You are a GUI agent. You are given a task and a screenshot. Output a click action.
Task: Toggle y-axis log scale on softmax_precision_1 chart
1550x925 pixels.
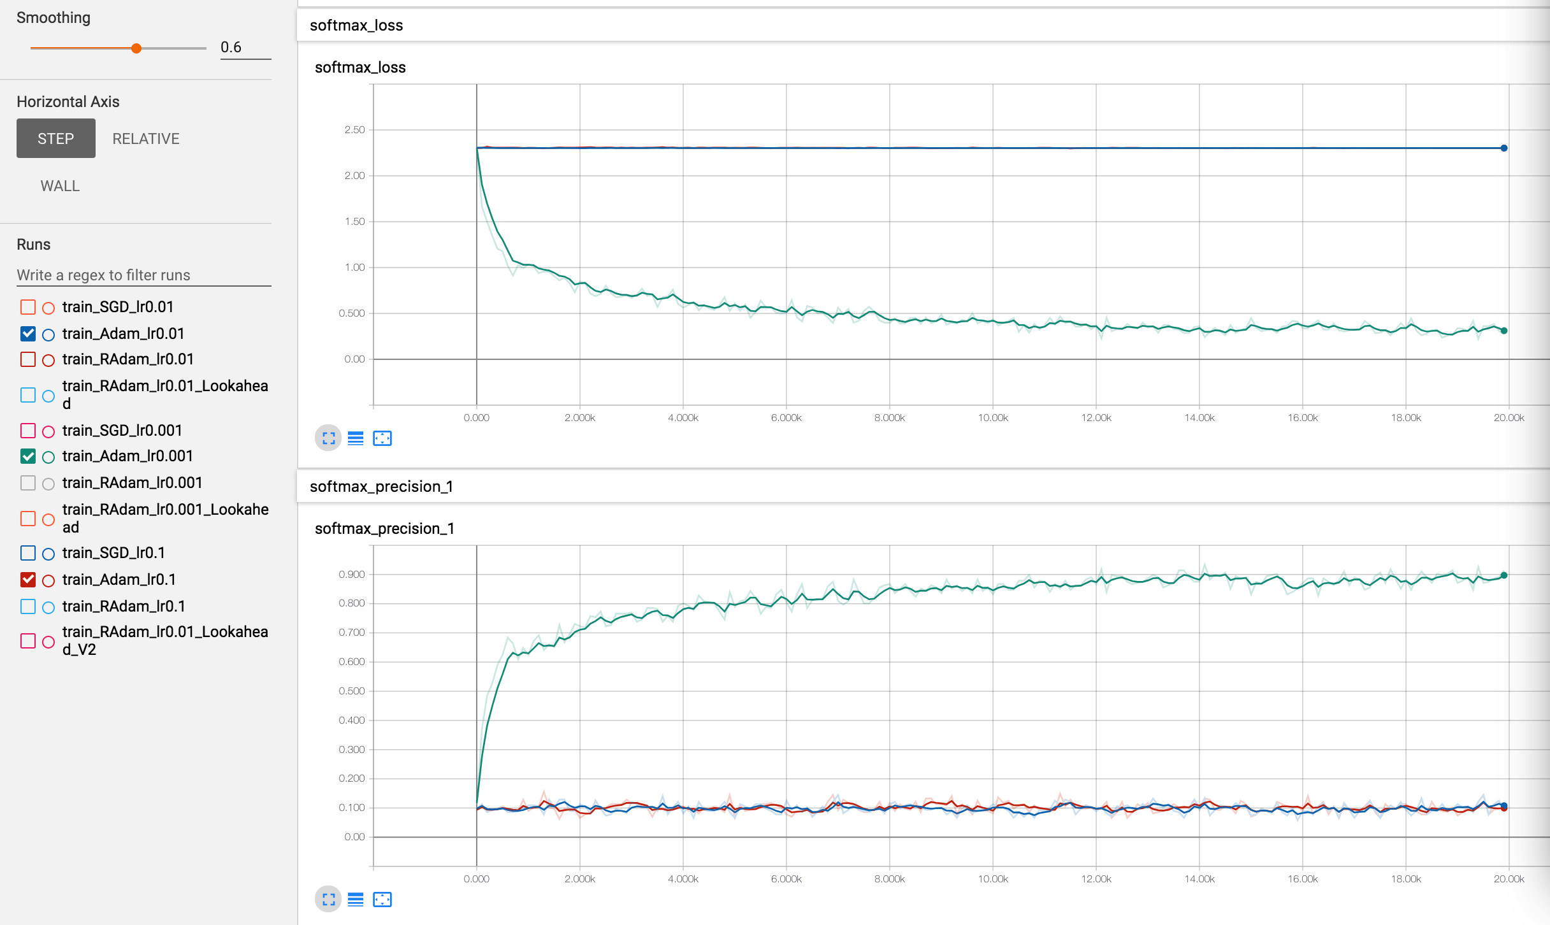tap(356, 900)
